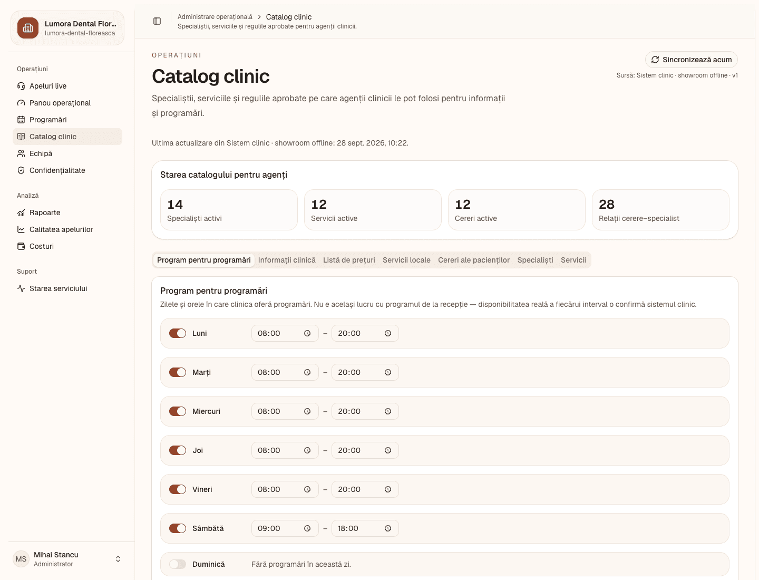
Task: Click Administrare operațională breadcrumb link
Action: (215, 17)
